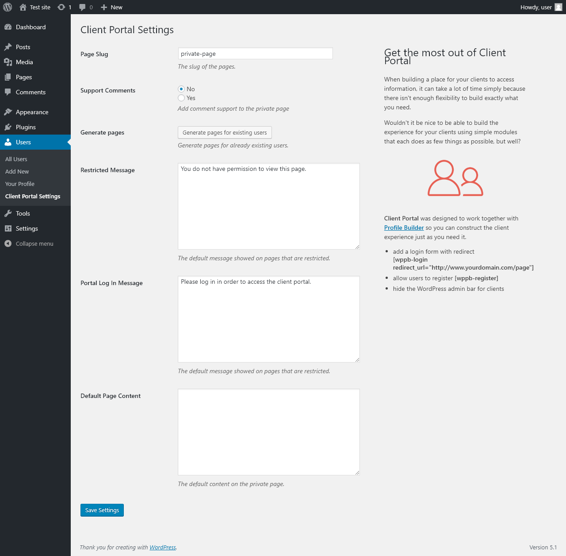Click into Portal Log In Message textarea
This screenshot has height=556, width=566.
pos(269,319)
